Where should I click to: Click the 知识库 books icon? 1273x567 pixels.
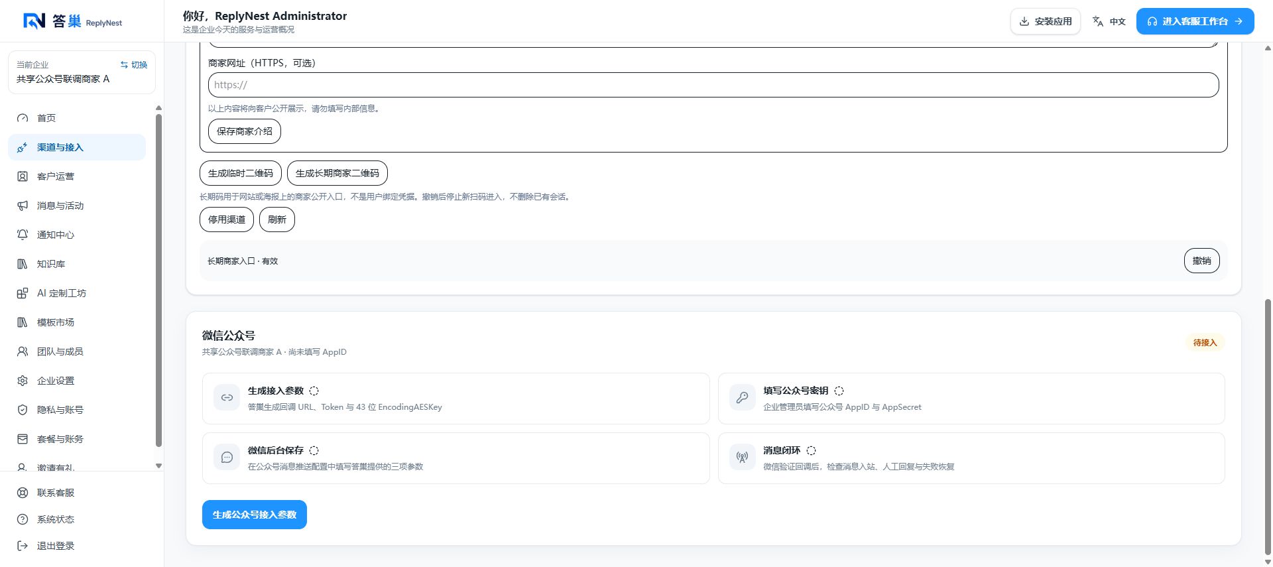point(23,264)
